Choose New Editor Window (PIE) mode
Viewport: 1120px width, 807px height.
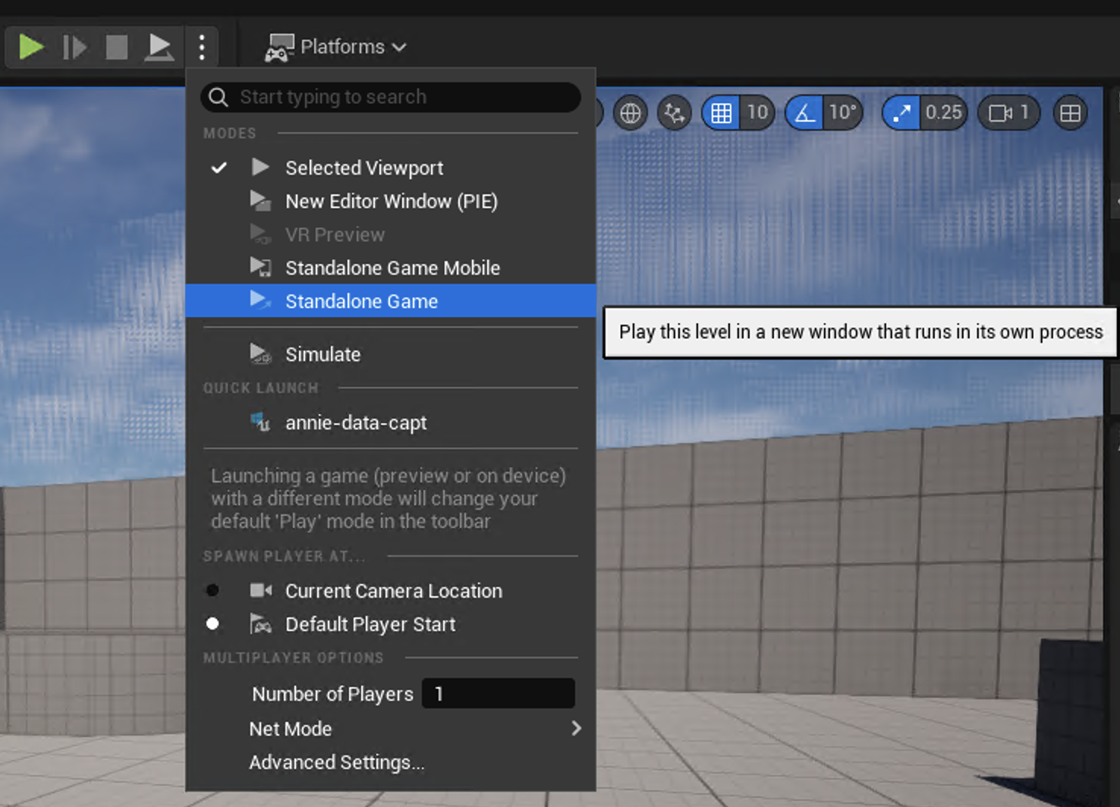(x=391, y=201)
